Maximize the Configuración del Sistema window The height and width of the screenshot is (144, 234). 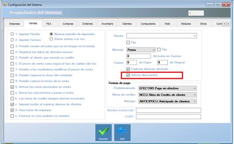(x=218, y=5)
